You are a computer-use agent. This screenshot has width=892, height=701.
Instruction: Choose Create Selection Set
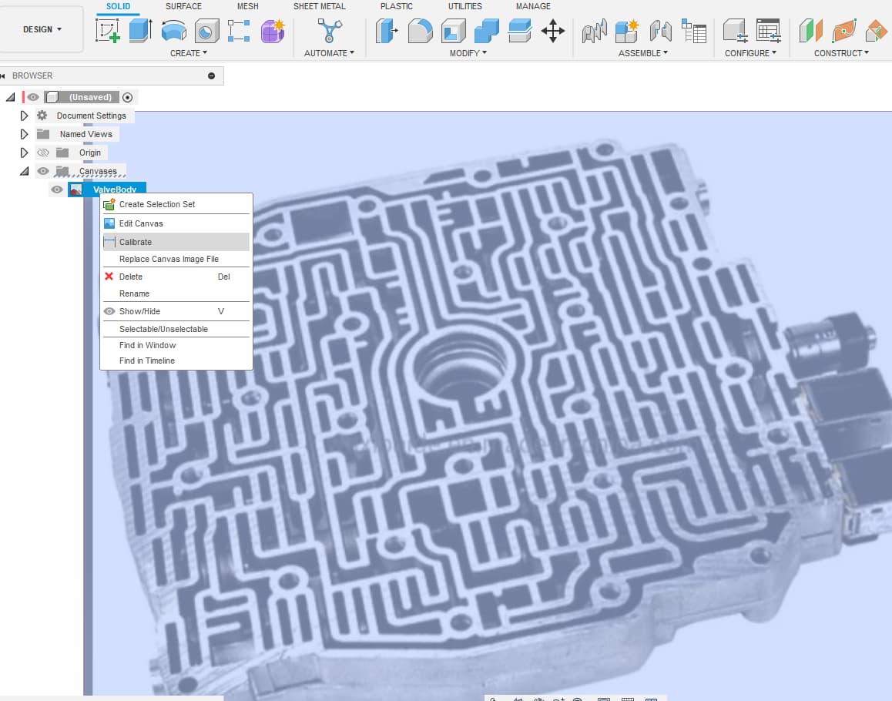pos(176,204)
